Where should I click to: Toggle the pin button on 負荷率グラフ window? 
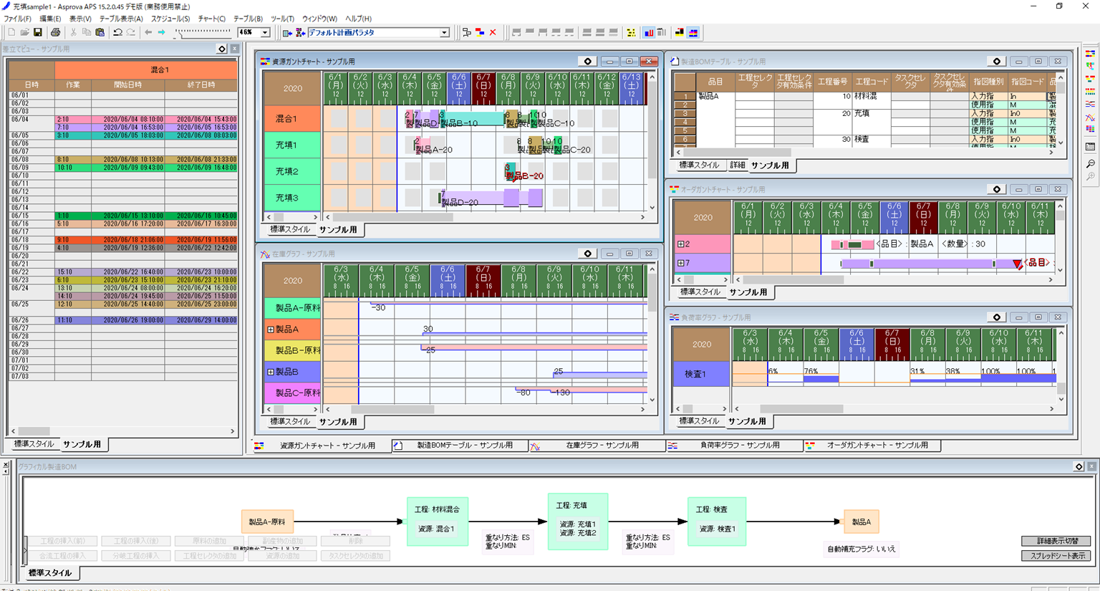996,317
